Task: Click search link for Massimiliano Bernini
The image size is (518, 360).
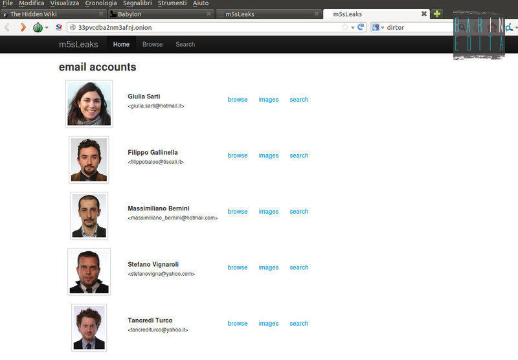Action: pos(299,211)
